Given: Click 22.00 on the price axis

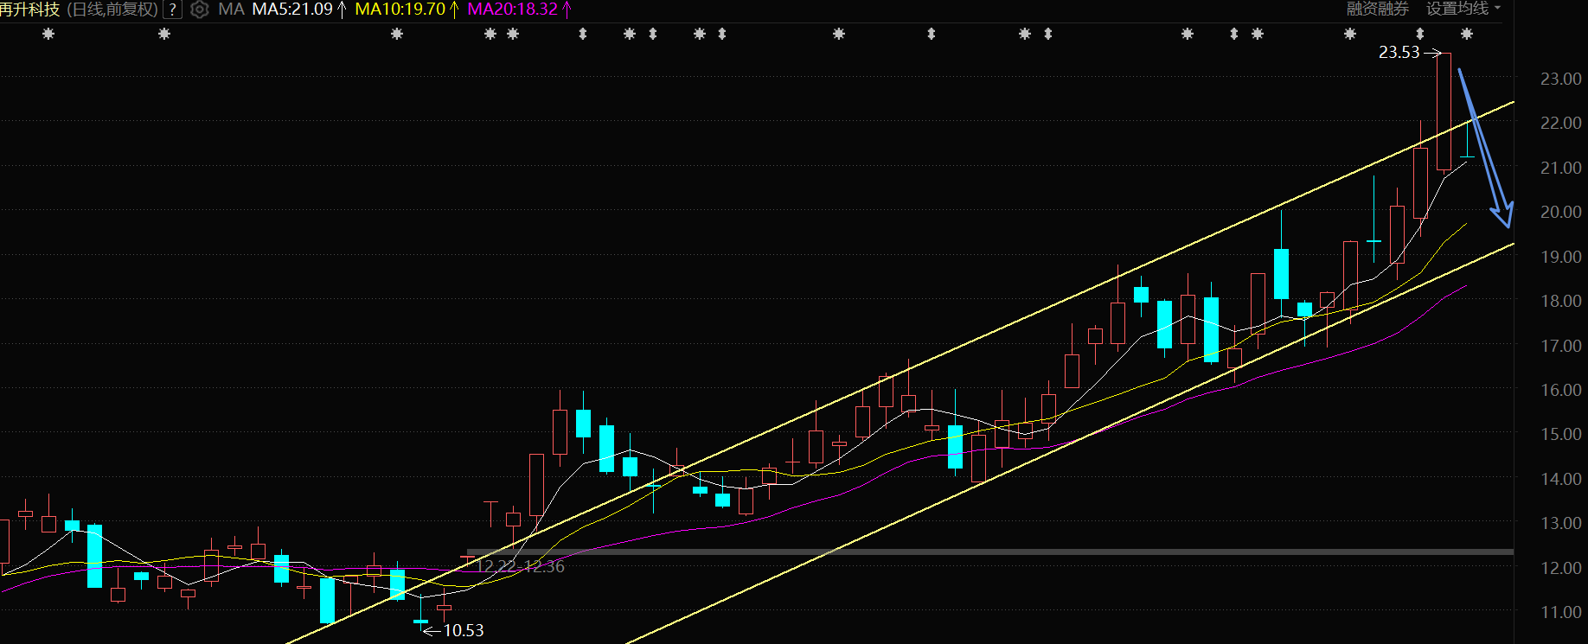Looking at the screenshot, I should [x=1560, y=123].
